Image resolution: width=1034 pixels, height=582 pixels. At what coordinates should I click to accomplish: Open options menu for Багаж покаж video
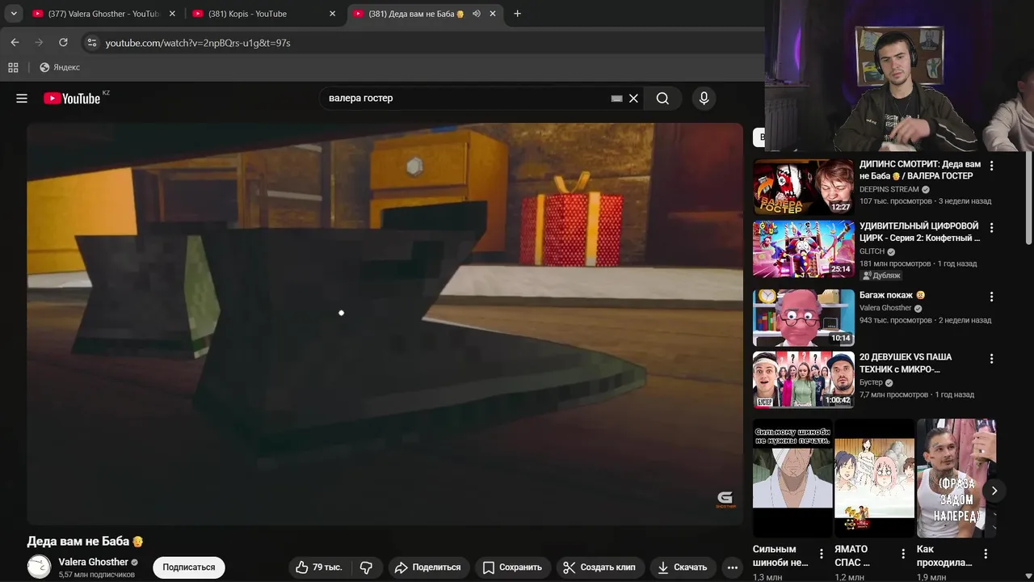(x=991, y=297)
